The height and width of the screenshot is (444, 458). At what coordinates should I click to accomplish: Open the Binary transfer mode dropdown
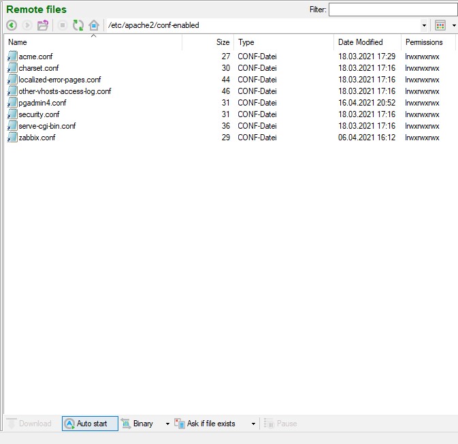tap(167, 424)
